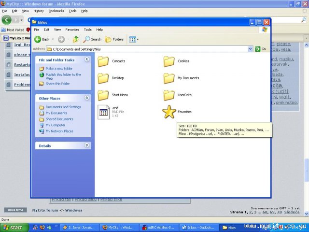309x232 pixels.
Task: Open the MyCity forum breadcrumb link
Action: coord(45,210)
